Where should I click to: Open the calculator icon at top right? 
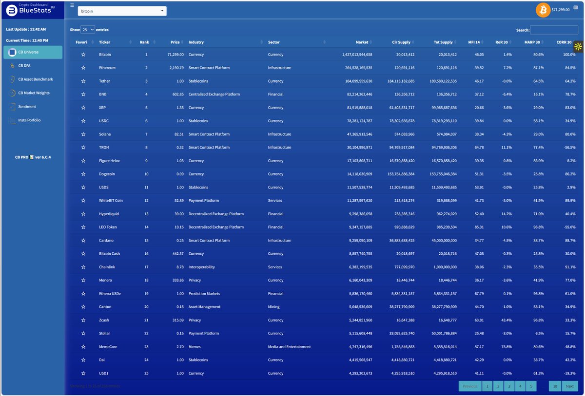[575, 7]
